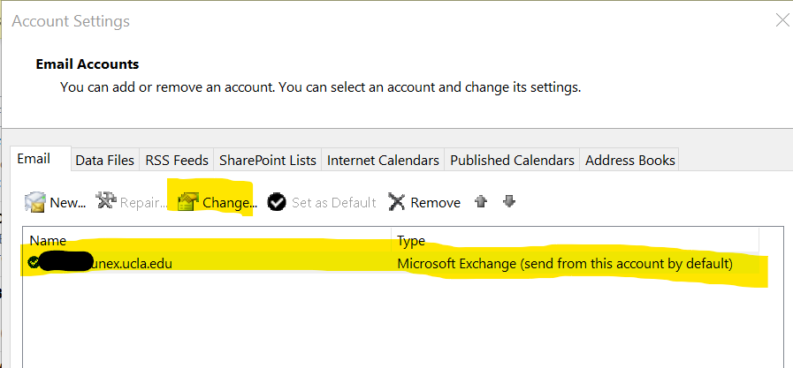This screenshot has height=368, width=793.
Task: Click the Set as Default checkmark icon
Action: point(277,202)
